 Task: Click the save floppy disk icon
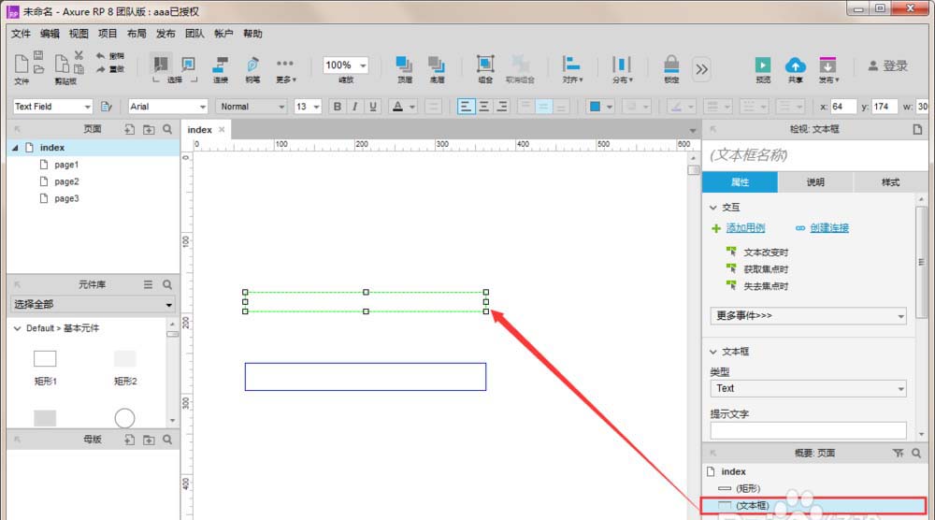pos(38,55)
